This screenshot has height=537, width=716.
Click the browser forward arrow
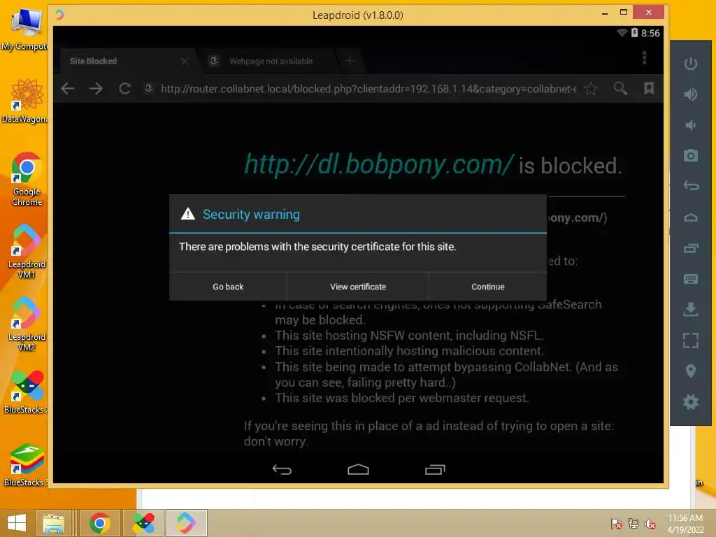pos(96,89)
